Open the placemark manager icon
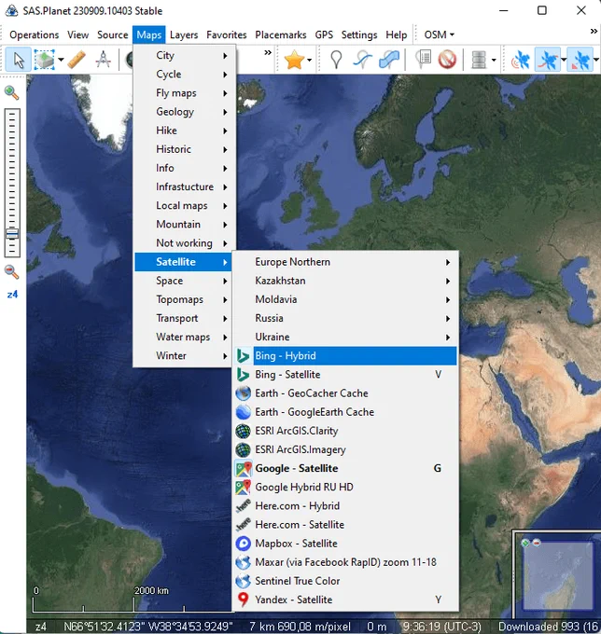Viewport: 601px width, 634px height. [424, 60]
